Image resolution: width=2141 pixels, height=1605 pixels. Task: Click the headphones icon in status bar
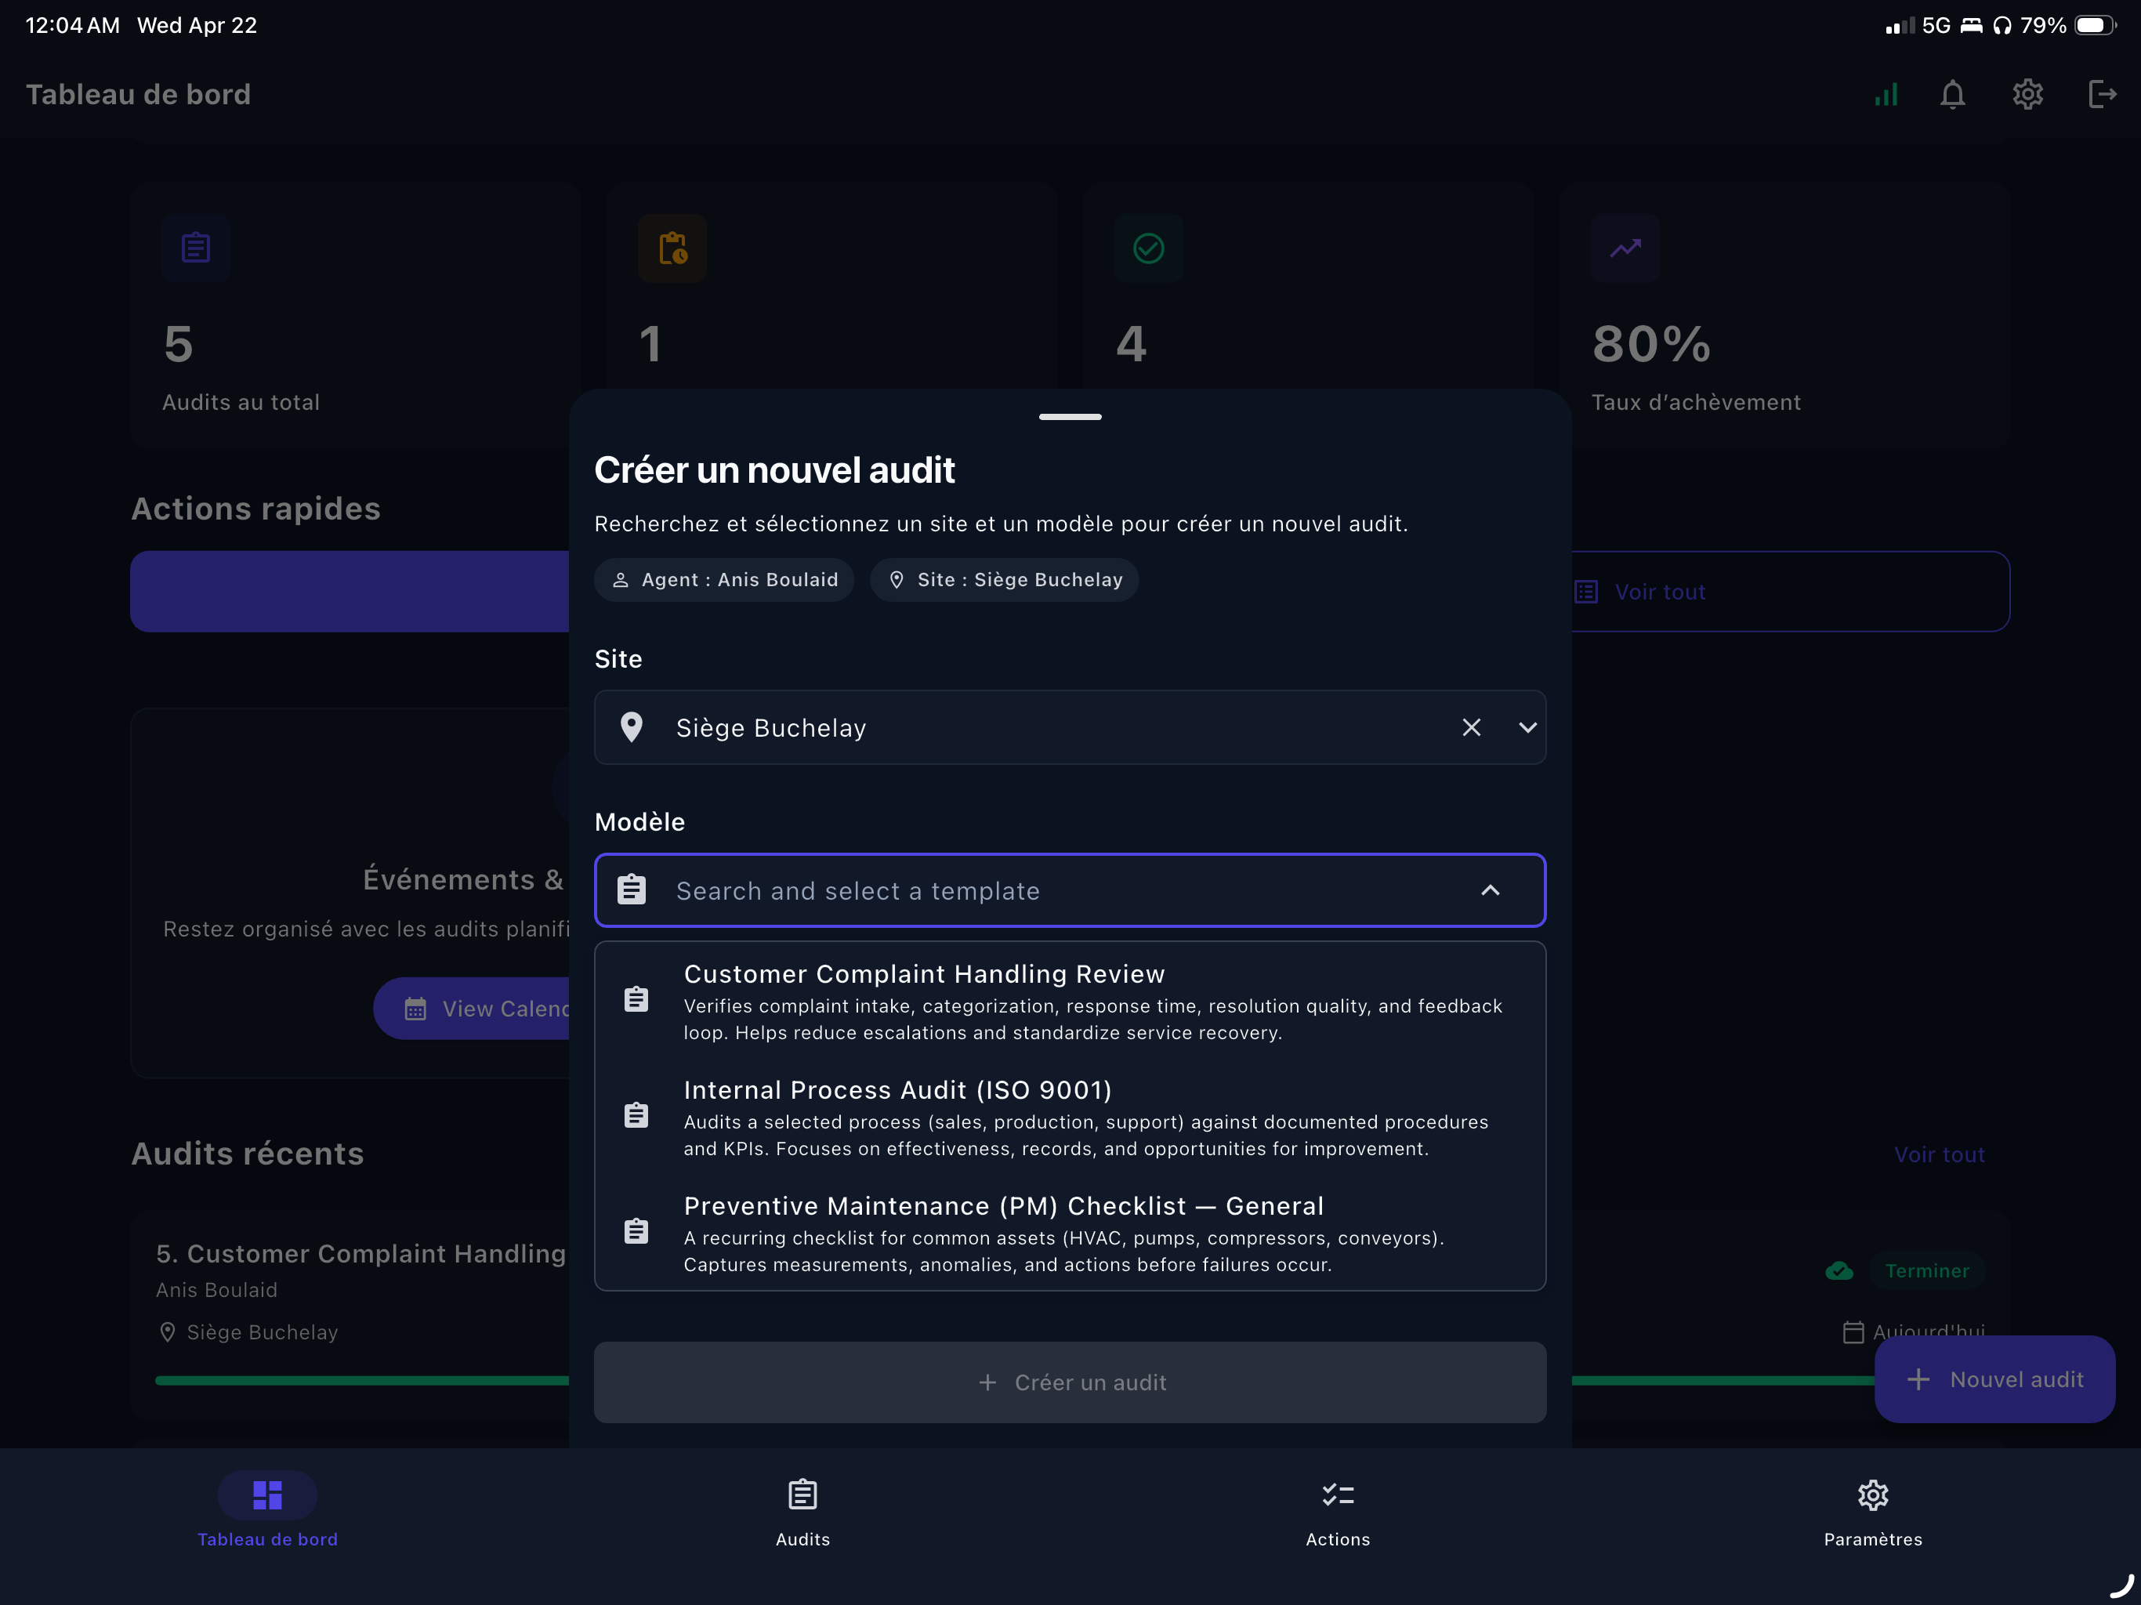tap(2002, 25)
